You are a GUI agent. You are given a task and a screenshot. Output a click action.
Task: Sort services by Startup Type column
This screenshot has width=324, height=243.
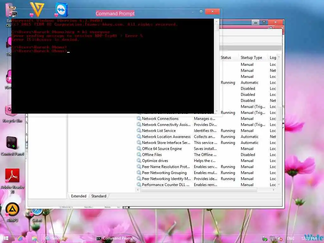tap(253, 58)
